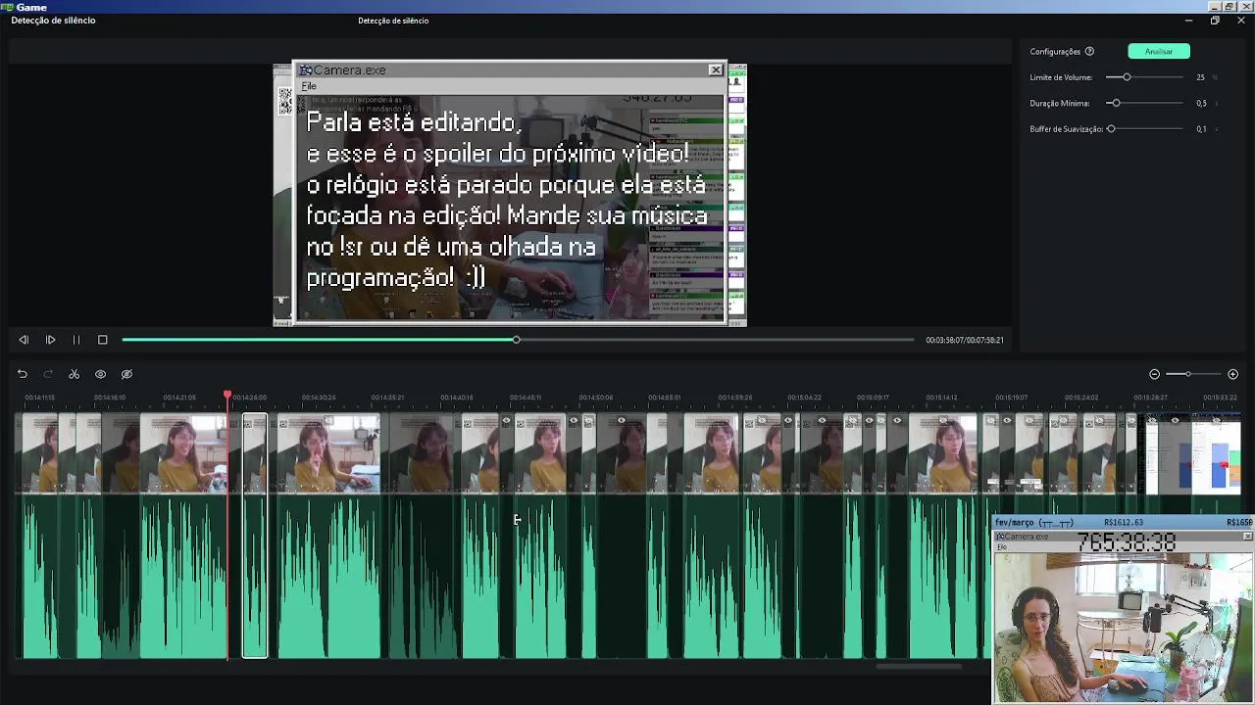The image size is (1255, 705).
Task: Click timeline ruler at 00:14:30:26
Action: [x=318, y=398]
